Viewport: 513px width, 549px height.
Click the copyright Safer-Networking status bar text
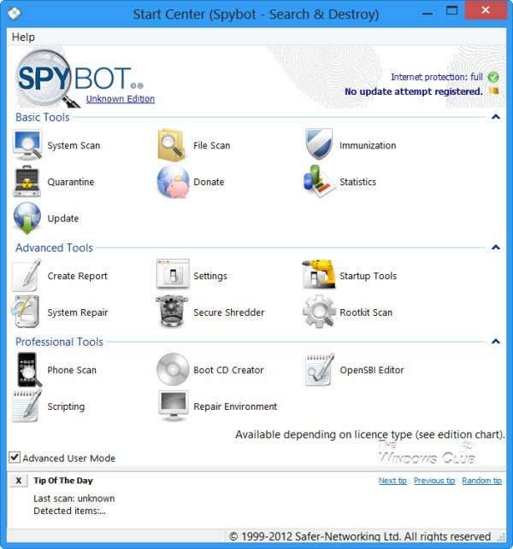360,536
